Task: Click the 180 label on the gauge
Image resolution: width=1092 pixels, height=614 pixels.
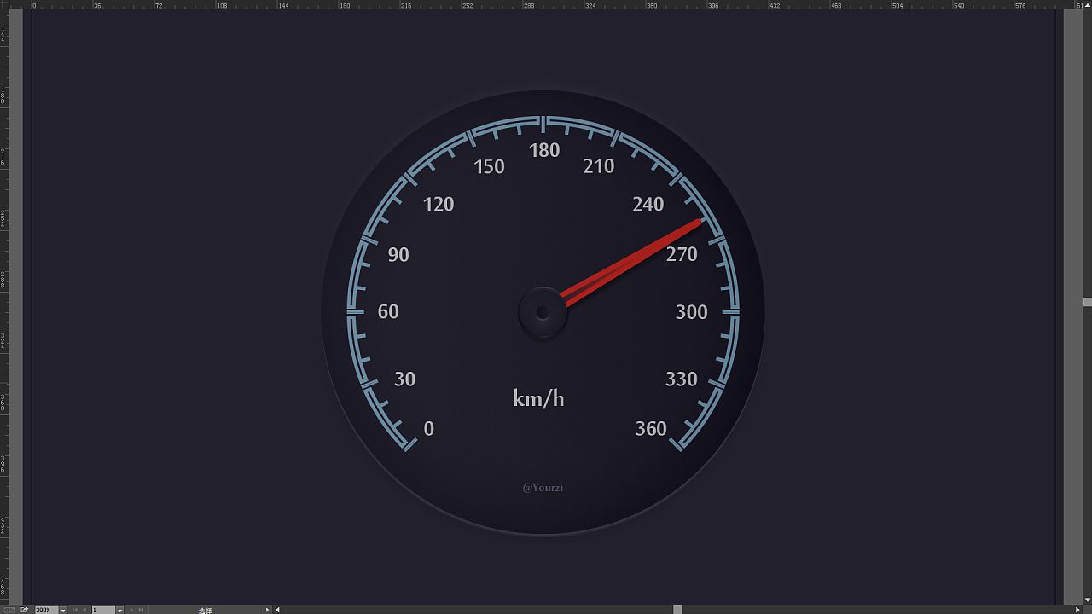Action: coord(544,151)
